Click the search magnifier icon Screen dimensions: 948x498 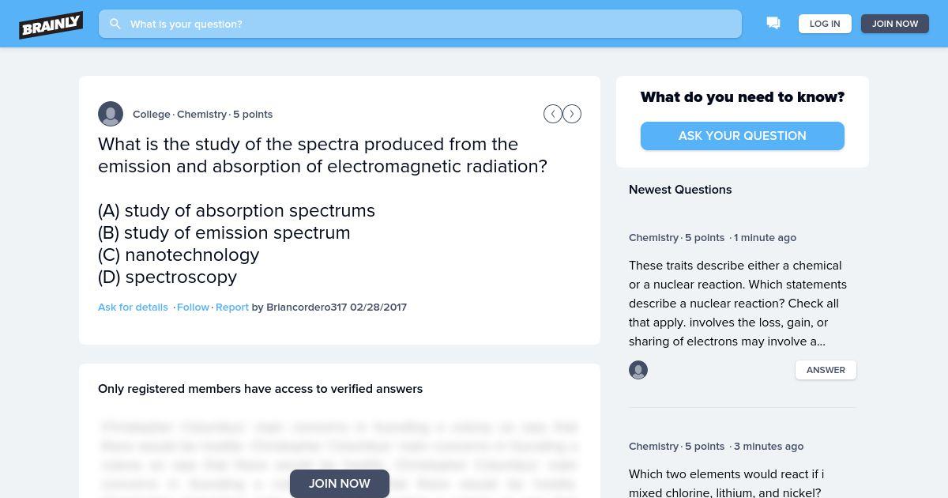[115, 24]
